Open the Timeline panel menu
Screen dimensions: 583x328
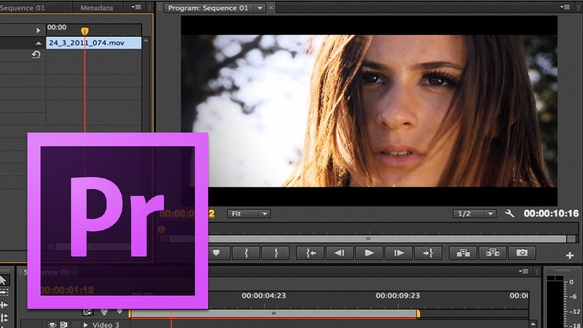523,271
